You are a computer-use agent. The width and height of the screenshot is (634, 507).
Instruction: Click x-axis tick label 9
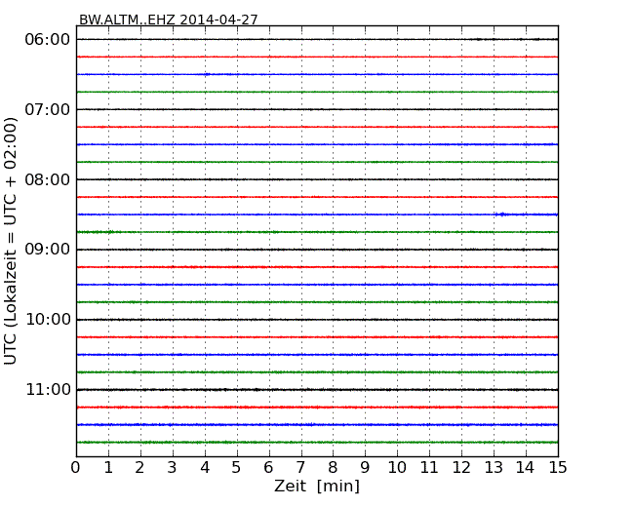click(365, 467)
